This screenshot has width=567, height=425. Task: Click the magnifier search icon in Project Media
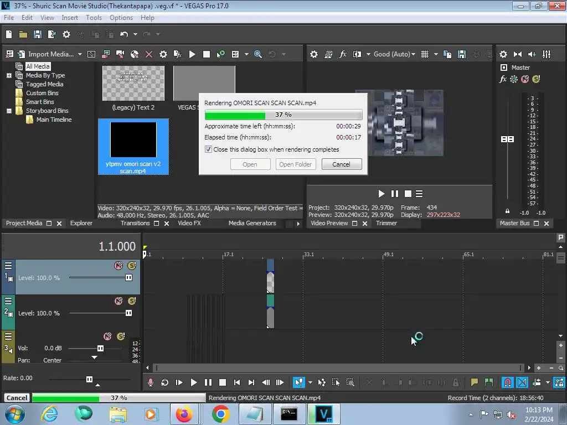(258, 54)
